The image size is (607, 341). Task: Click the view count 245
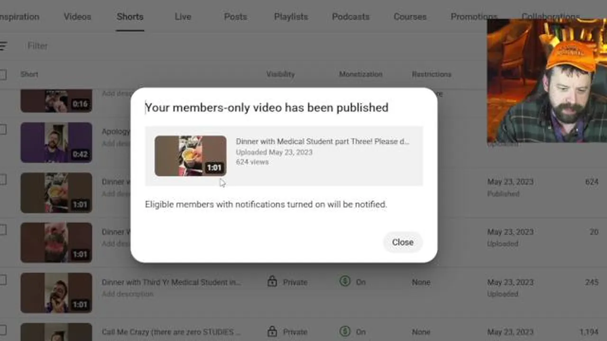[592, 282]
